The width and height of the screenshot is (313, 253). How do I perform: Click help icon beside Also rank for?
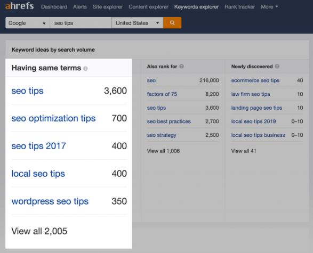point(181,67)
